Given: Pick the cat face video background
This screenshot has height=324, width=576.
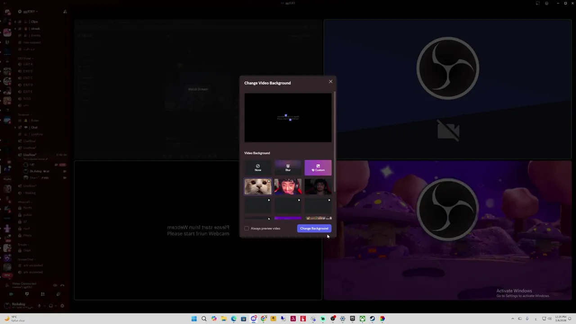Looking at the screenshot, I should [258, 186].
